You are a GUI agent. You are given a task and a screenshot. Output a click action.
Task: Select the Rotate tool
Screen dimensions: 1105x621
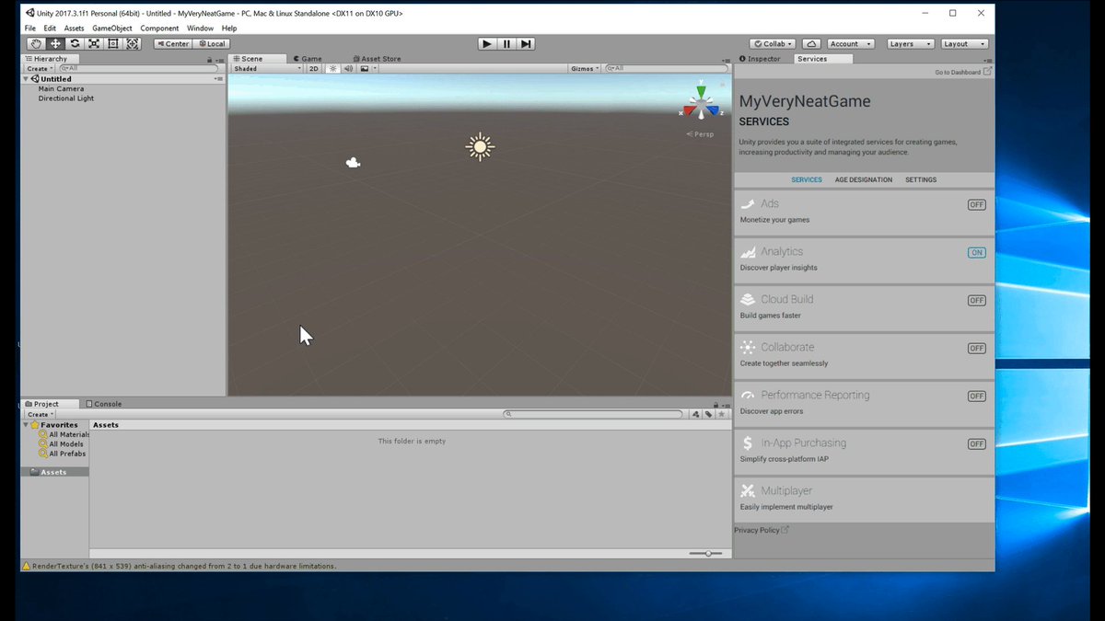(75, 43)
